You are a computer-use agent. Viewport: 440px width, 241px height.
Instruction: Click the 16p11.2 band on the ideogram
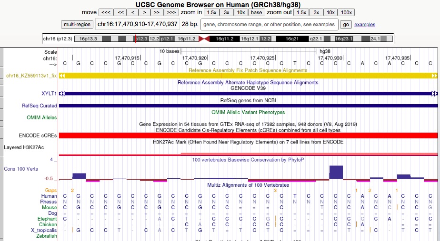coord(186,39)
